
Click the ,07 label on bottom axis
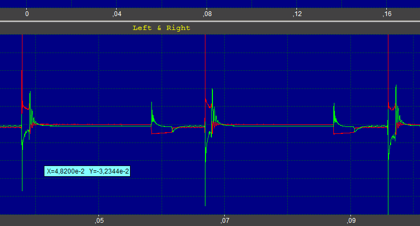(x=225, y=220)
